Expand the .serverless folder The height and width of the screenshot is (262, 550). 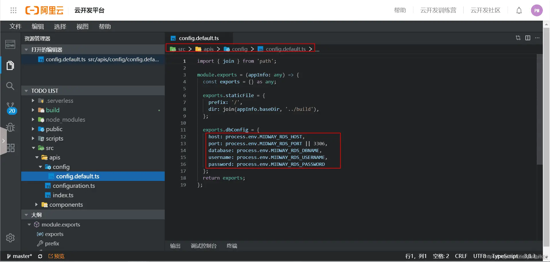[33, 101]
